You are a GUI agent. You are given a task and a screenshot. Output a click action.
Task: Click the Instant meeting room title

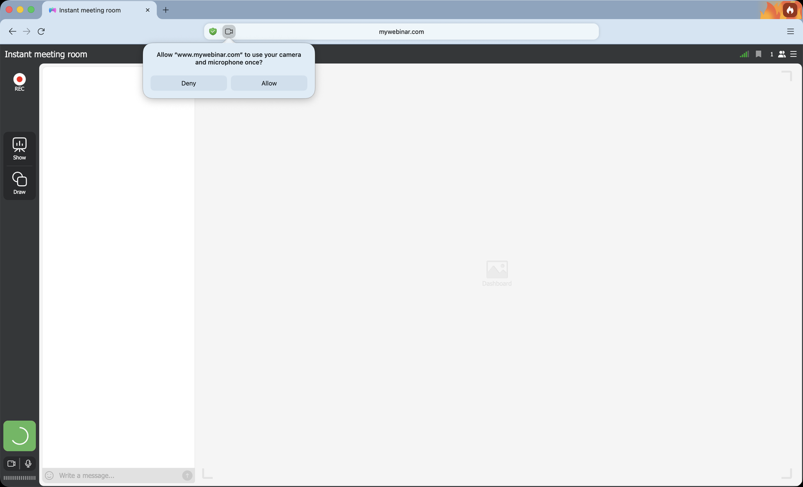(x=46, y=54)
